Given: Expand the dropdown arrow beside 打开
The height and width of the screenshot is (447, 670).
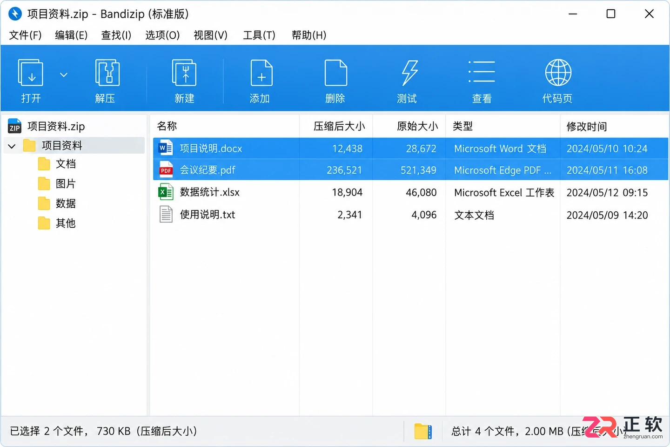Looking at the screenshot, I should [x=64, y=74].
